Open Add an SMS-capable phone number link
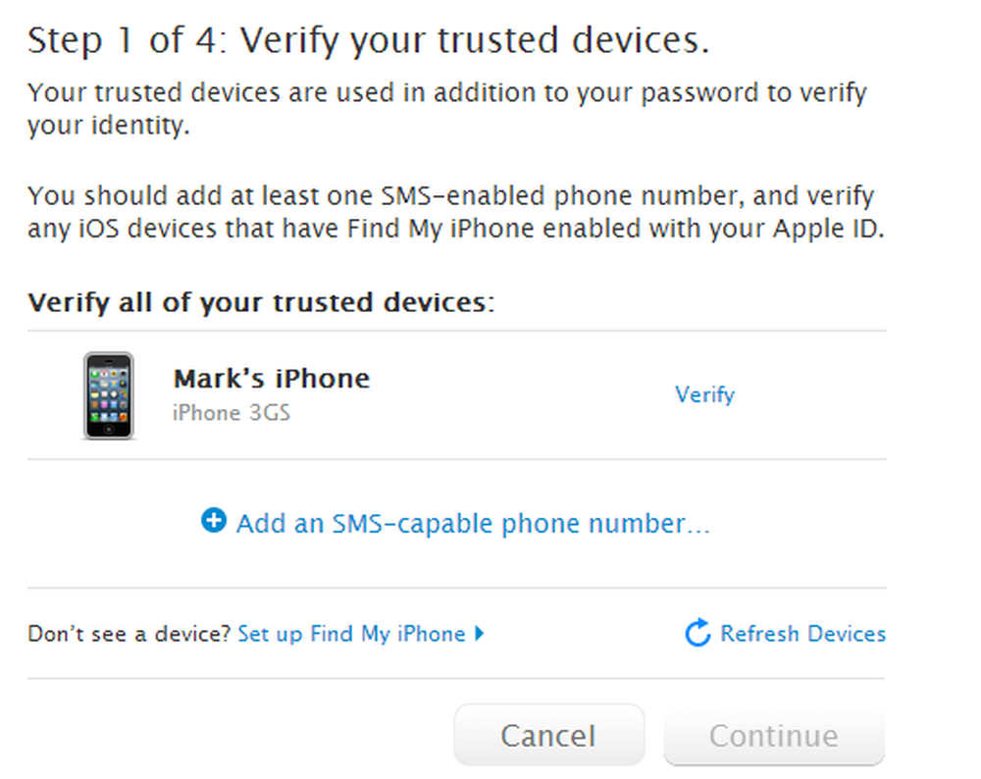 (473, 523)
